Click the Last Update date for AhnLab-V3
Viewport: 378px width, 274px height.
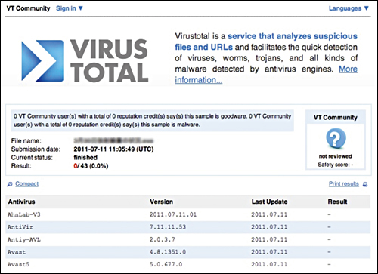[269, 214]
